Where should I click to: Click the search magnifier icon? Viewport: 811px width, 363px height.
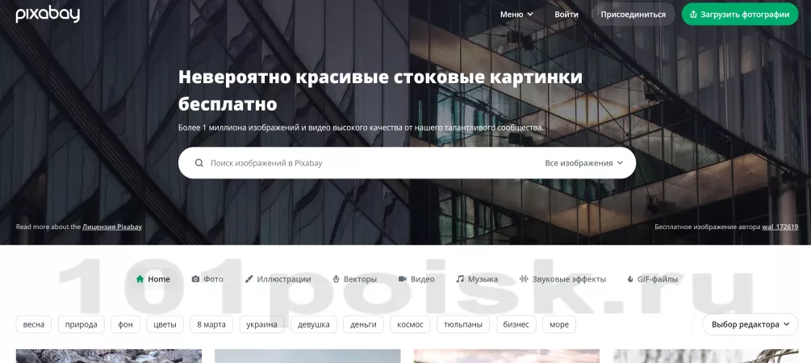(199, 163)
